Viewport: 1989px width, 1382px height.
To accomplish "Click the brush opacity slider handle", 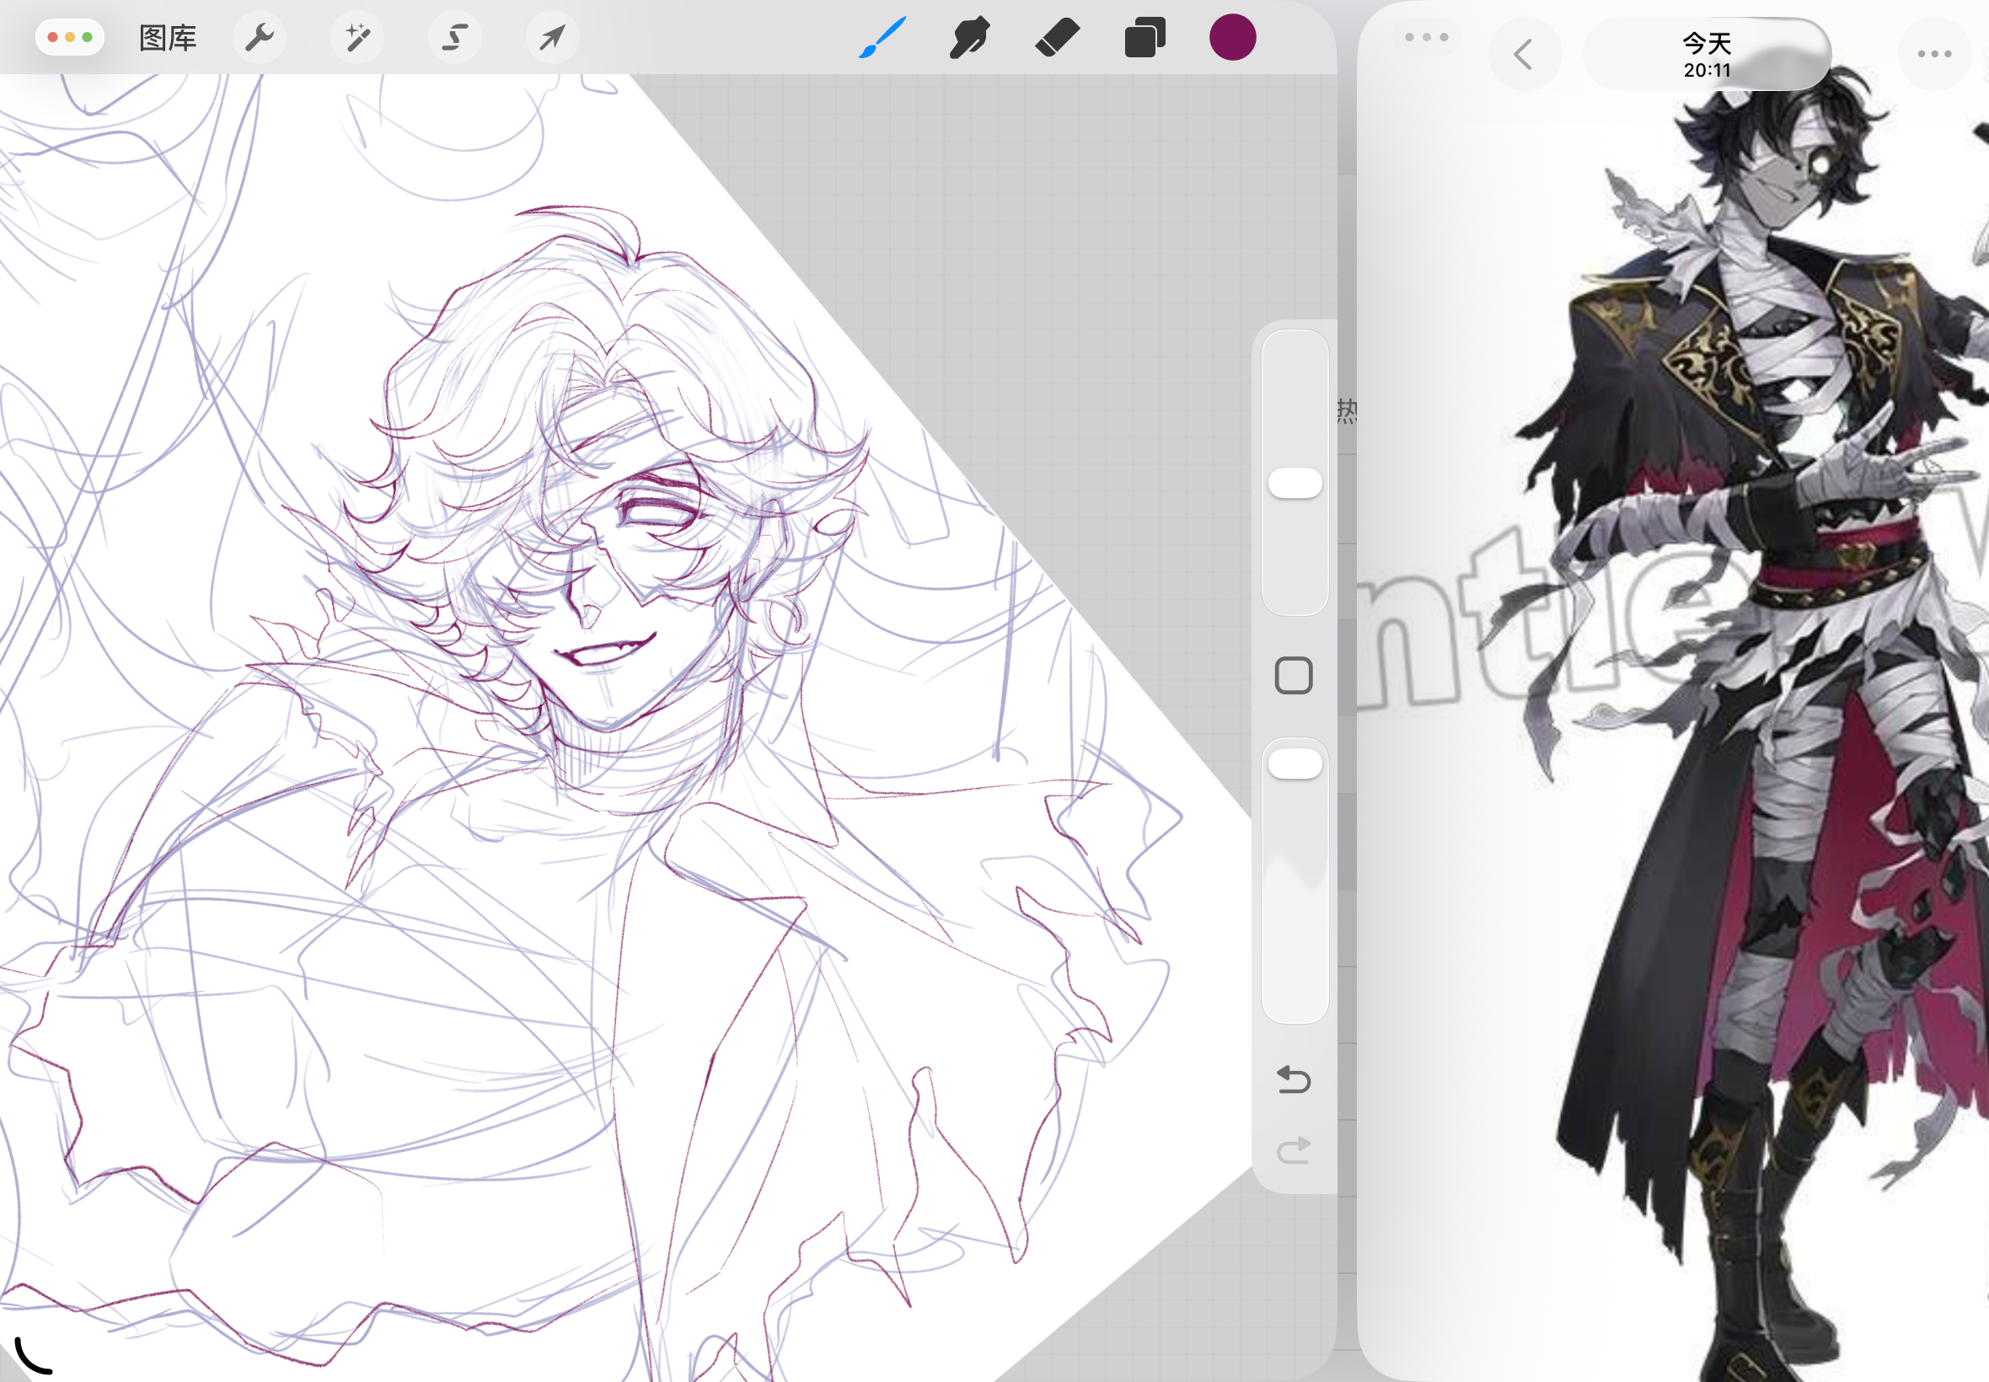I will click(x=1295, y=763).
